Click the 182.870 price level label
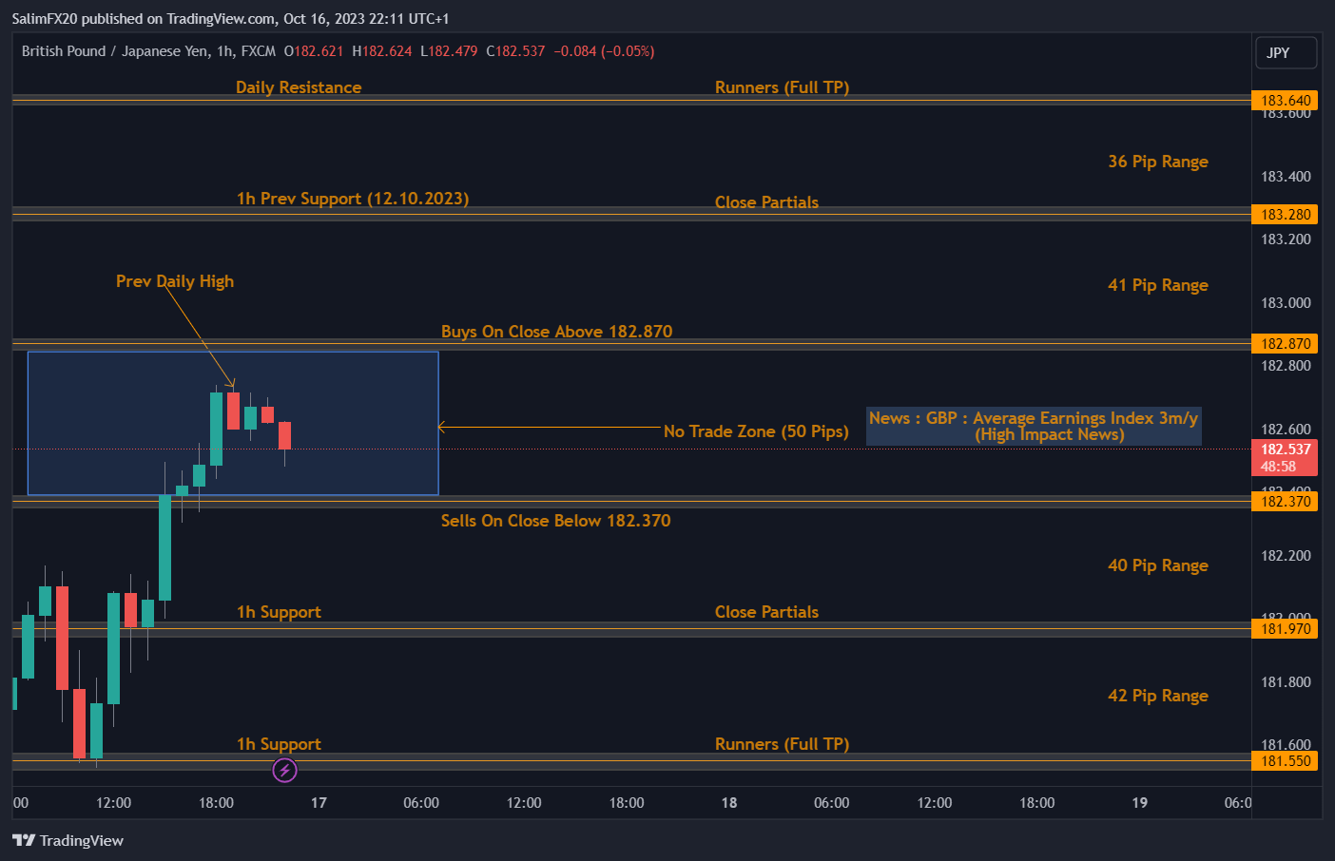Image resolution: width=1335 pixels, height=861 pixels. pyautogui.click(x=1285, y=343)
